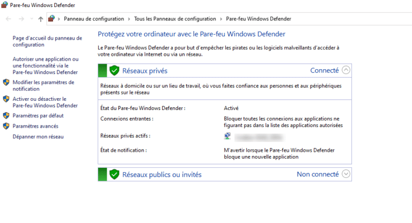This screenshot has width=412, height=223.
Task: Open Activer ou désactiver le Pare-feu link
Action: [x=45, y=102]
